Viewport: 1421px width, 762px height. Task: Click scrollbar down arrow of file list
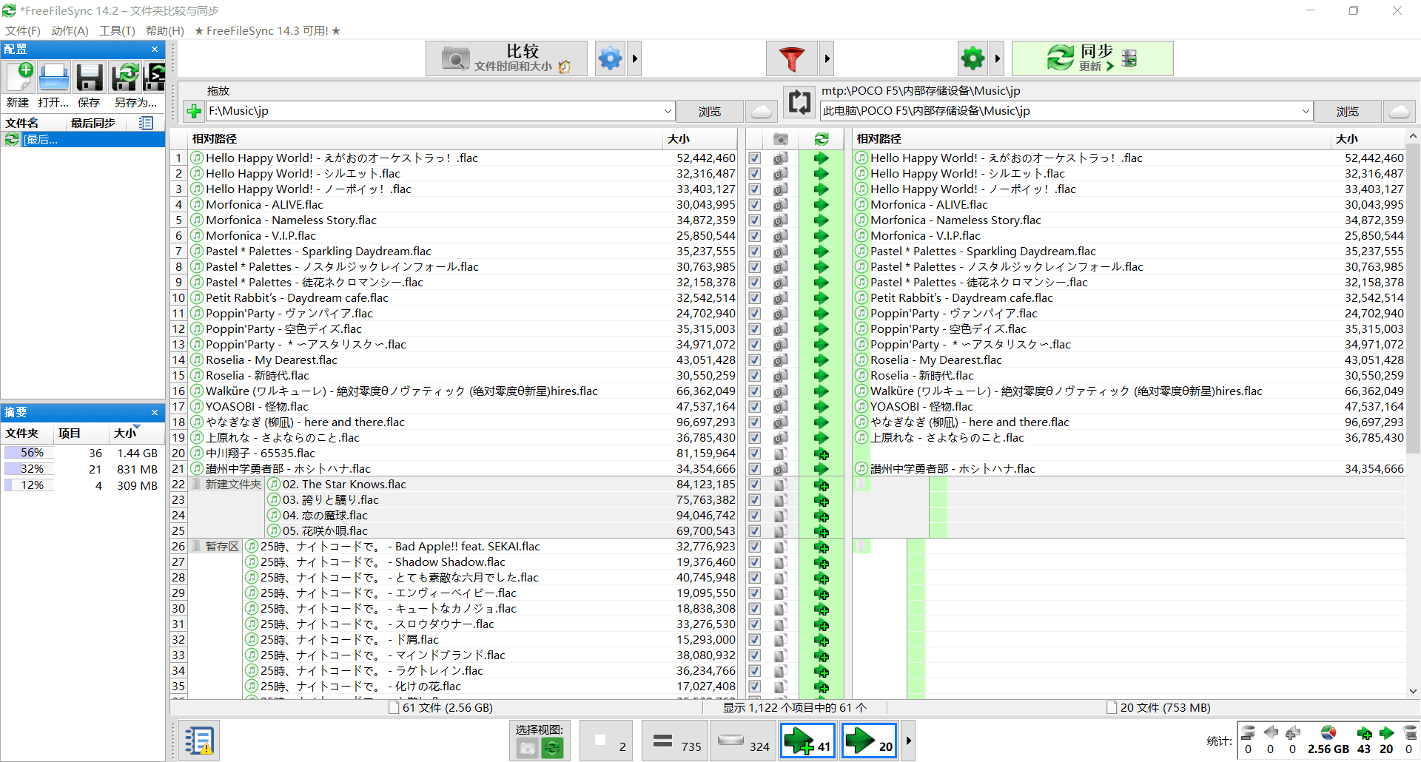pyautogui.click(x=1413, y=691)
